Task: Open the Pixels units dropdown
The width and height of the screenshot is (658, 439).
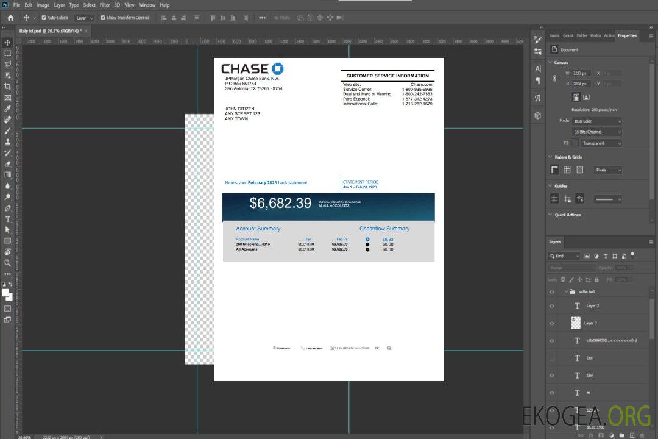Action: tap(607, 170)
